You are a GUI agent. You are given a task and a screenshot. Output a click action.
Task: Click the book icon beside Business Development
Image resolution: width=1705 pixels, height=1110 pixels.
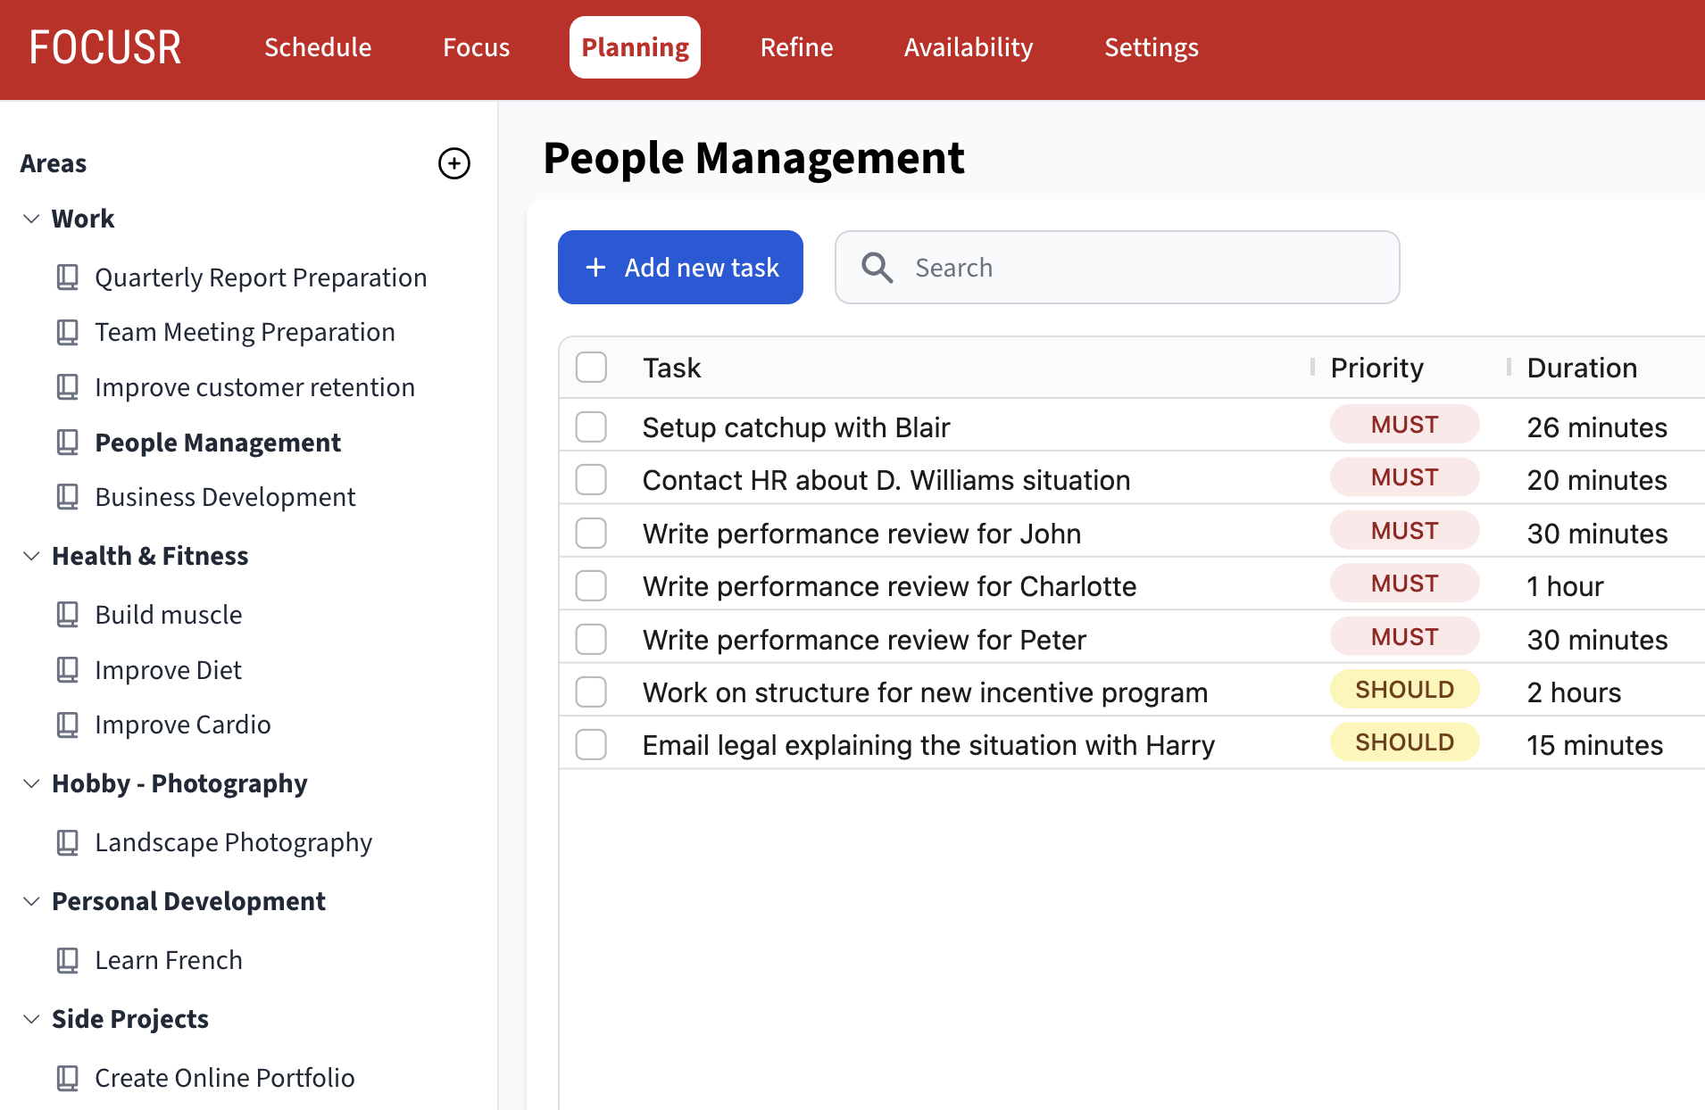click(x=68, y=497)
